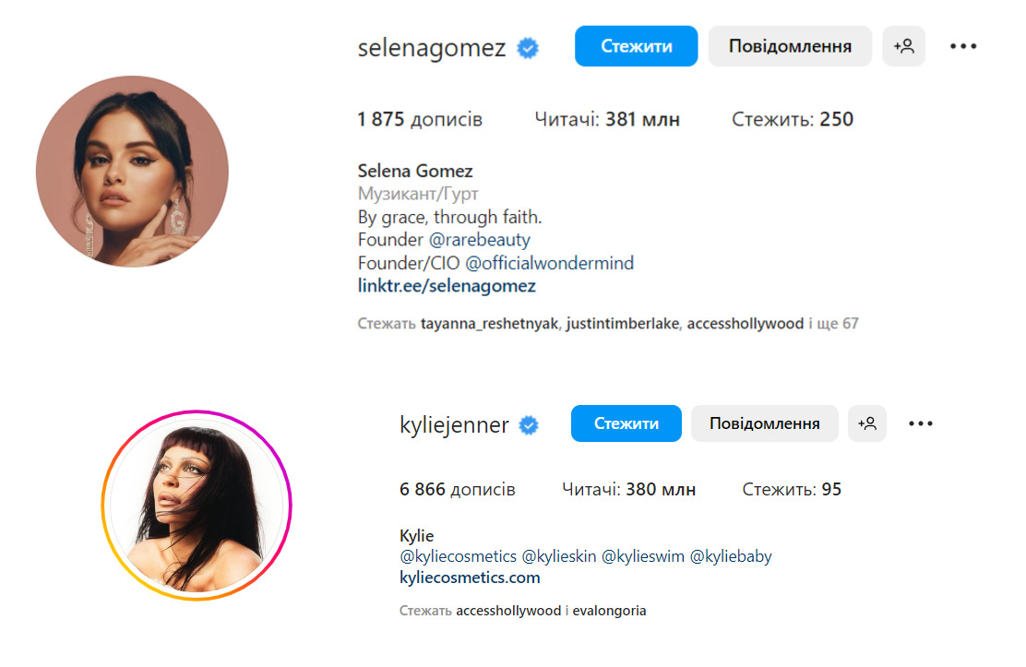Follow selenagomez with the blue Стежити button
The width and height of the screenshot is (1026, 667).
636,46
